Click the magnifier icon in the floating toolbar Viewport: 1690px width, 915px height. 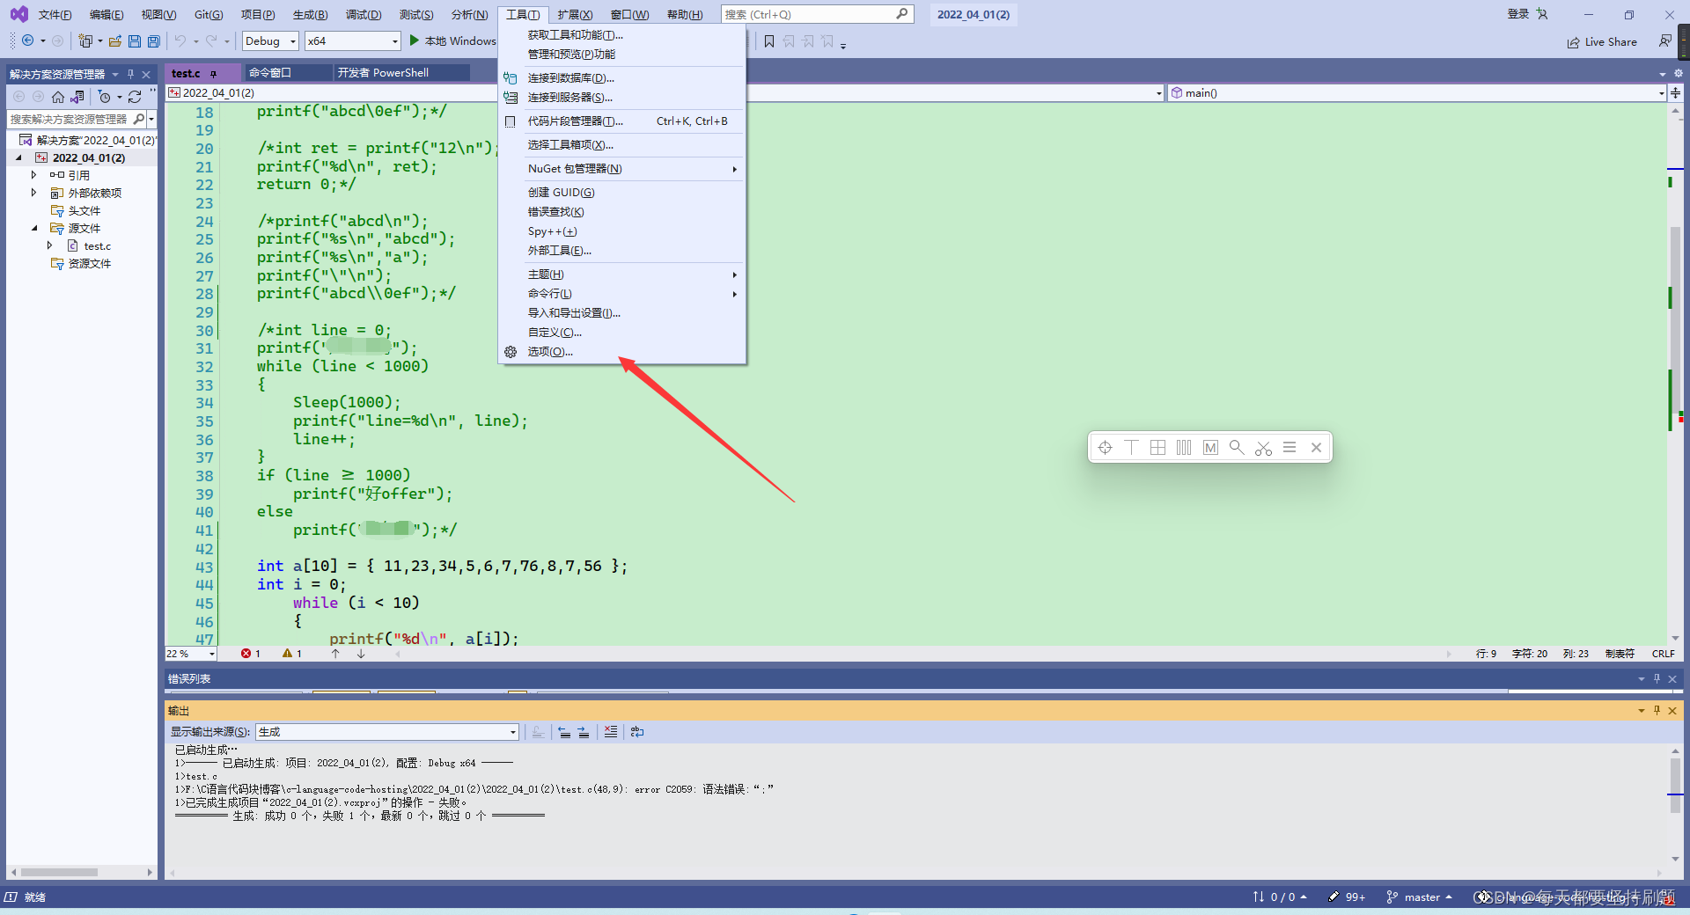tap(1237, 448)
